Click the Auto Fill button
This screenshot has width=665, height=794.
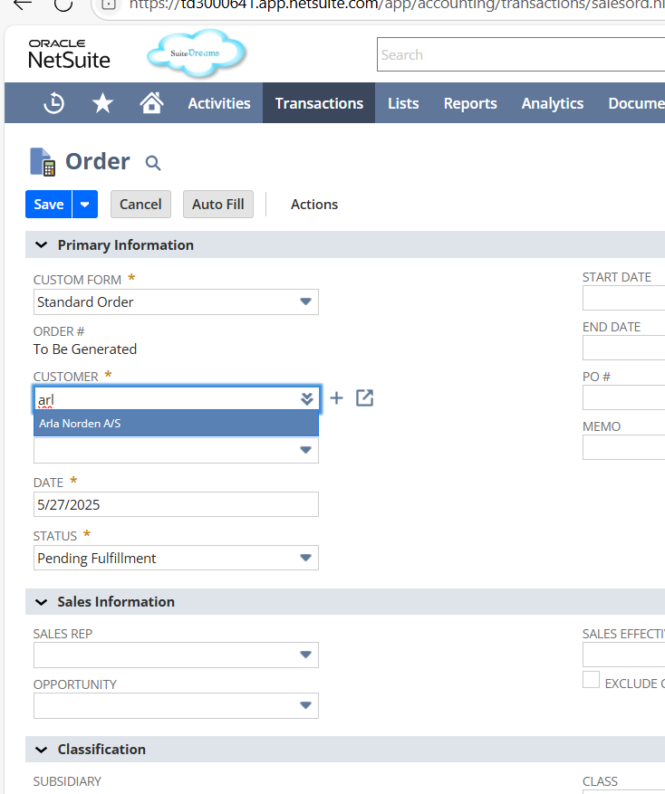(x=218, y=205)
